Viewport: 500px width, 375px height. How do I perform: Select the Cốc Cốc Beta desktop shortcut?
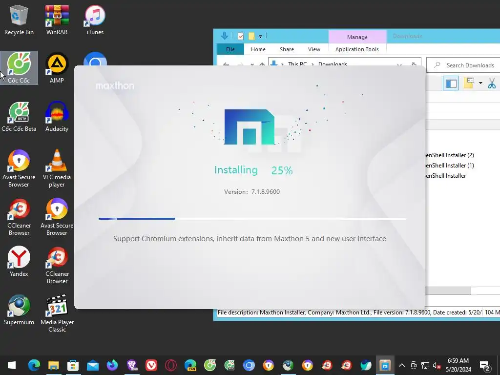[19, 116]
